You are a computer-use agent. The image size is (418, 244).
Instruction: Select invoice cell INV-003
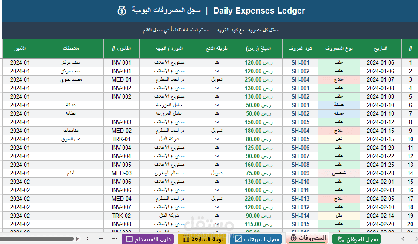click(121, 122)
